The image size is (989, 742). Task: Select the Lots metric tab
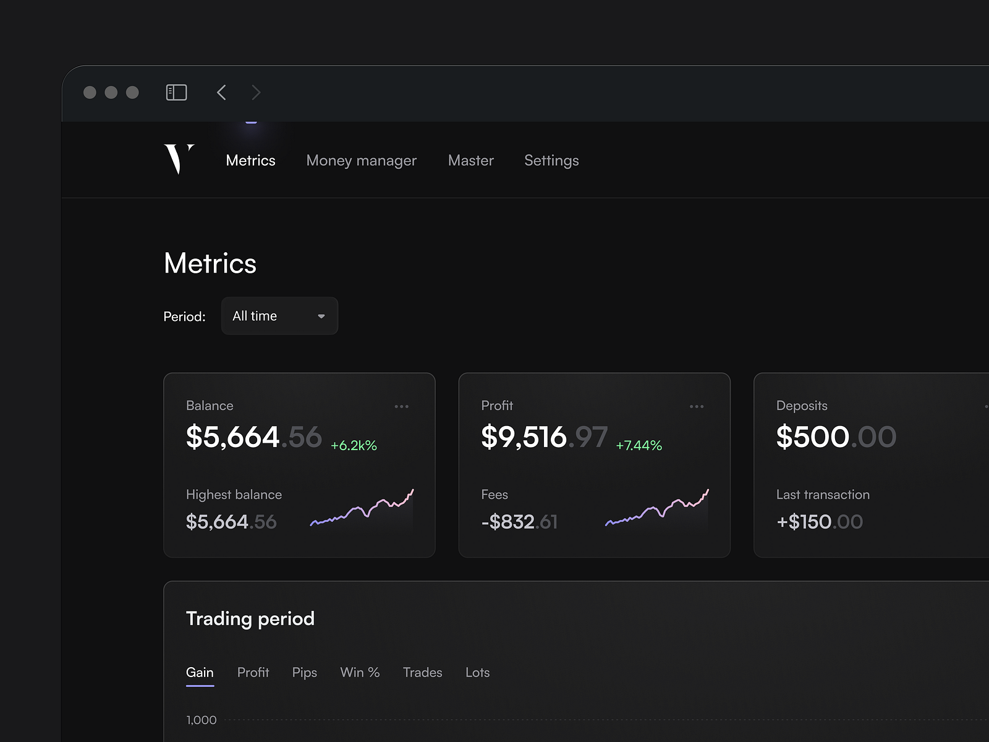(477, 672)
